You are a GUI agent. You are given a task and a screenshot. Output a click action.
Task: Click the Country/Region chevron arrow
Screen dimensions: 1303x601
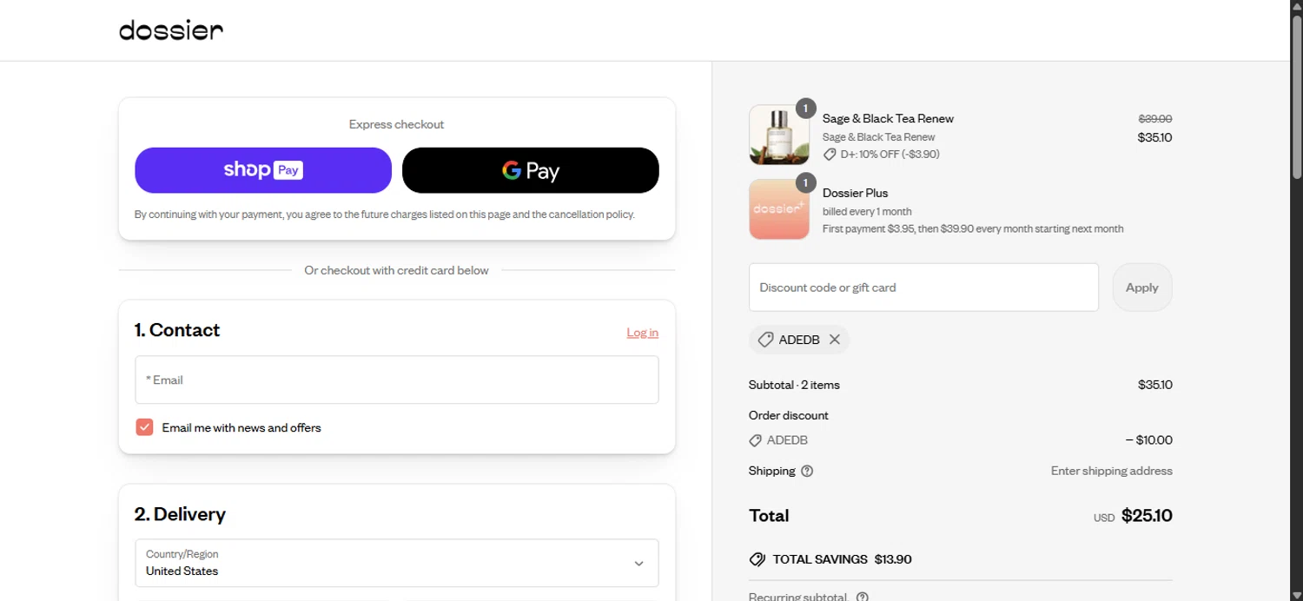pyautogui.click(x=638, y=564)
